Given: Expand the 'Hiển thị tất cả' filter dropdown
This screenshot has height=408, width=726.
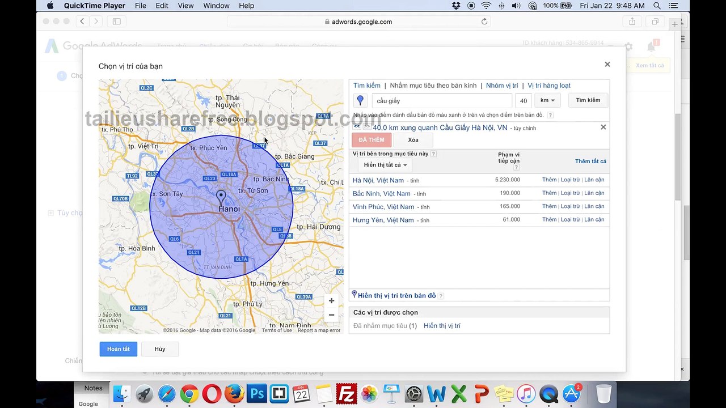Looking at the screenshot, I should pos(385,165).
